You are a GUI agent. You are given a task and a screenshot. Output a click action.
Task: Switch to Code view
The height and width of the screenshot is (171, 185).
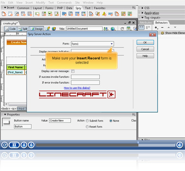tap(10, 29)
